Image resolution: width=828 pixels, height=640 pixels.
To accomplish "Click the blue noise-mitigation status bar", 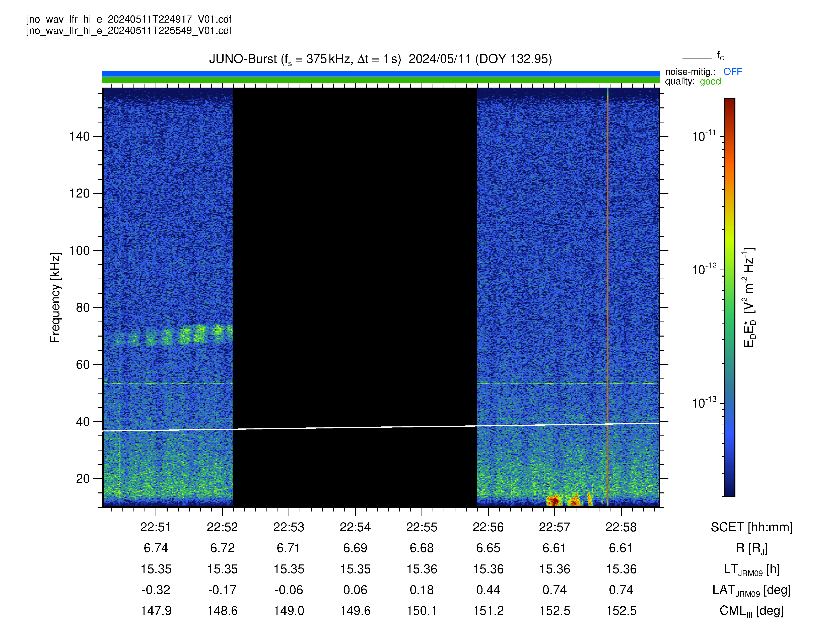I will pos(381,74).
